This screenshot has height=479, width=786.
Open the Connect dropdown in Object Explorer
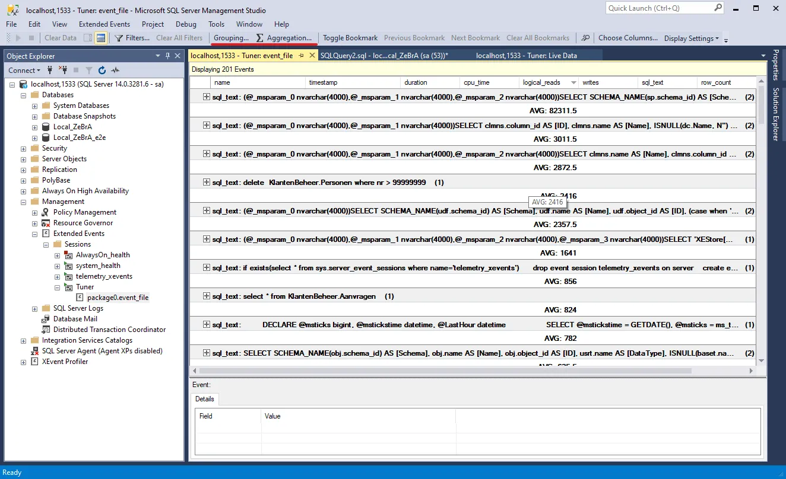click(24, 70)
